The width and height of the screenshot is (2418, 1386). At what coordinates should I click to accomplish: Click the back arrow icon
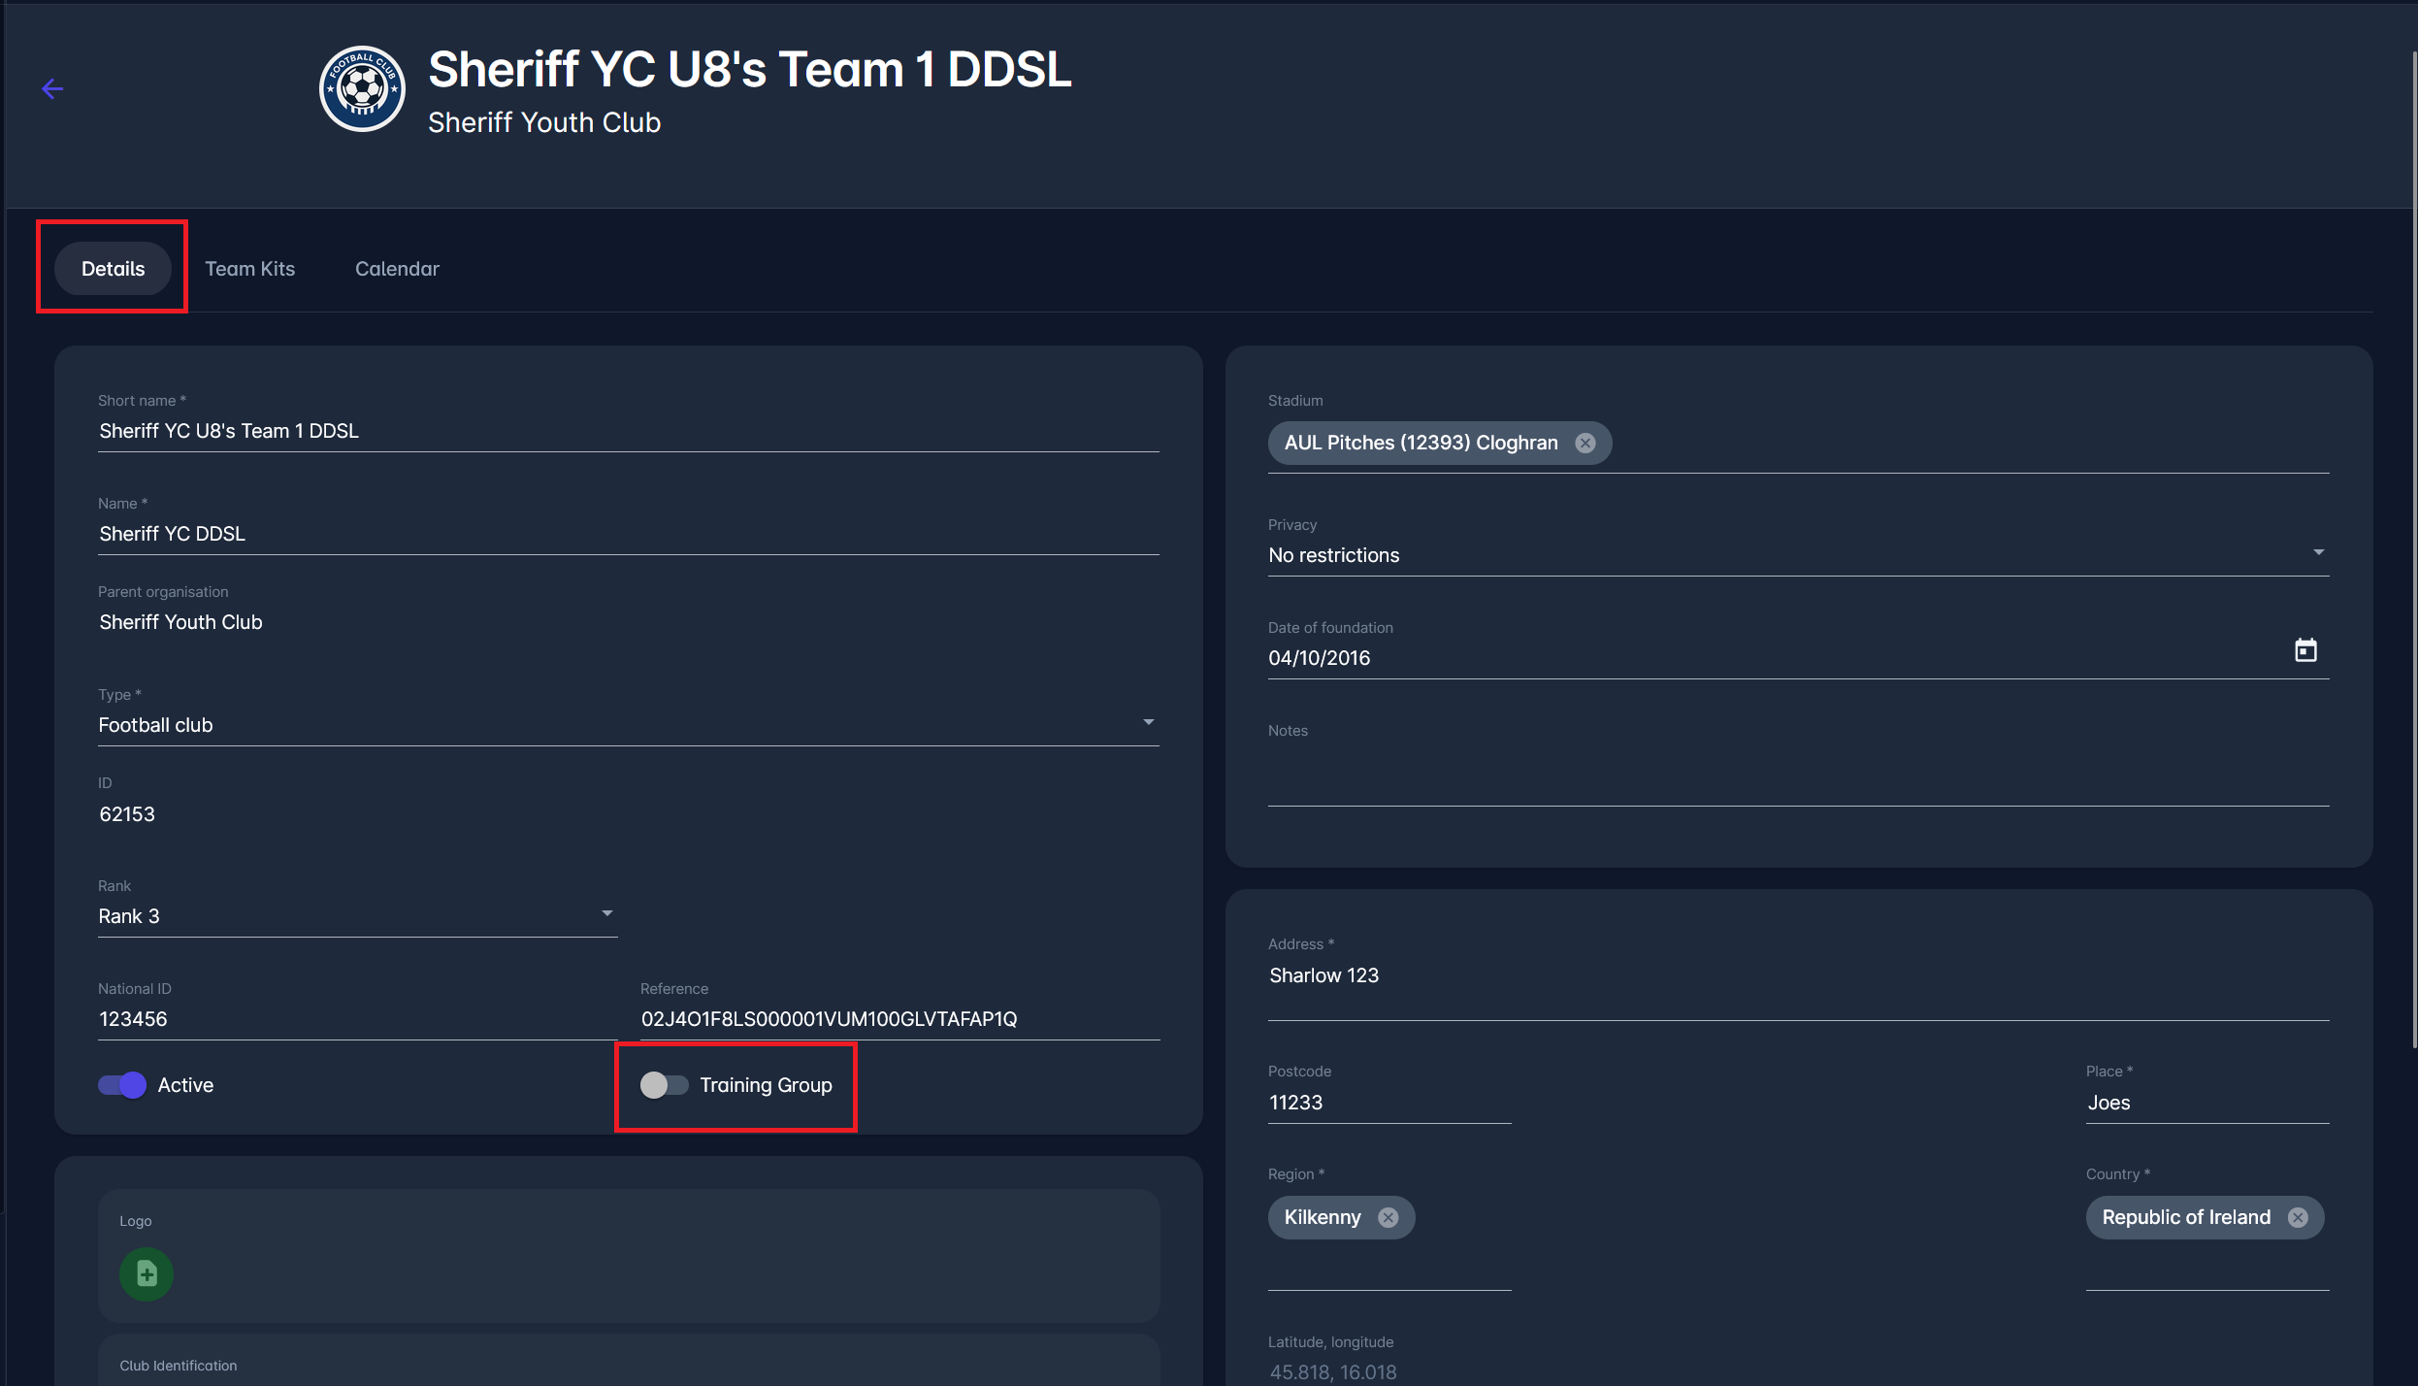pos(52,89)
